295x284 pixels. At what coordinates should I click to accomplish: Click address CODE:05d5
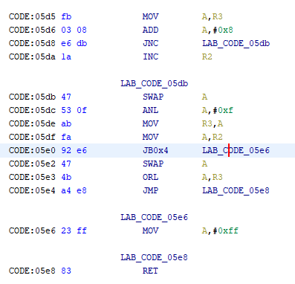32,16
